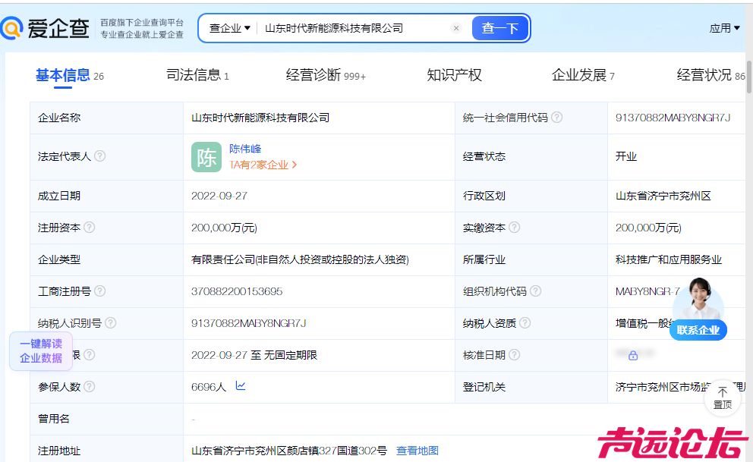
Task: Open help icon next to 参保人数
Action: tap(90, 387)
